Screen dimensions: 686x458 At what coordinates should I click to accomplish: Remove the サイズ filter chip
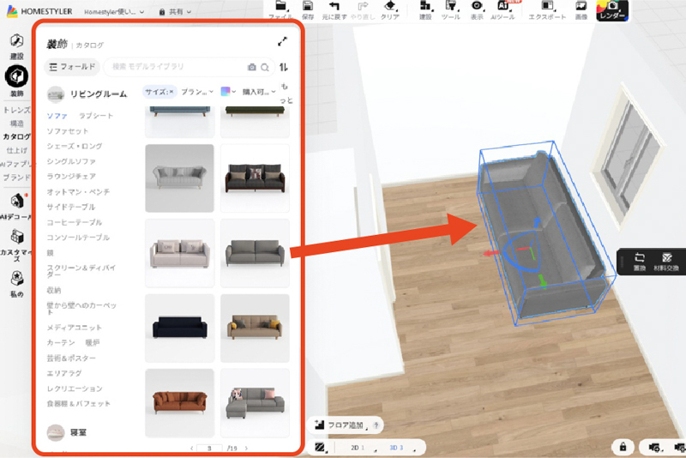tap(171, 92)
